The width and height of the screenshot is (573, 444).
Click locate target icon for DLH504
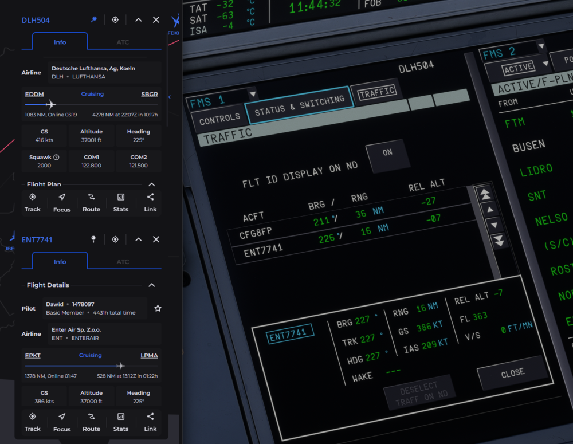point(115,20)
